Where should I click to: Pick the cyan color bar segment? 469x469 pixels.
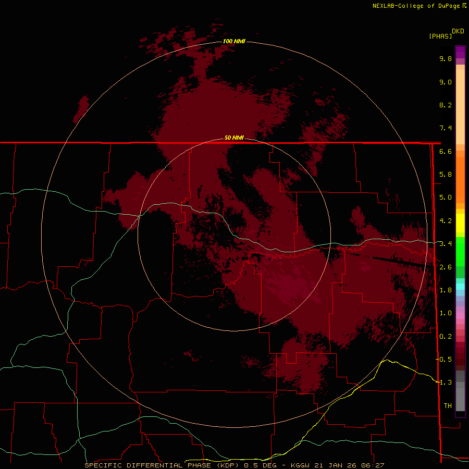460,287
